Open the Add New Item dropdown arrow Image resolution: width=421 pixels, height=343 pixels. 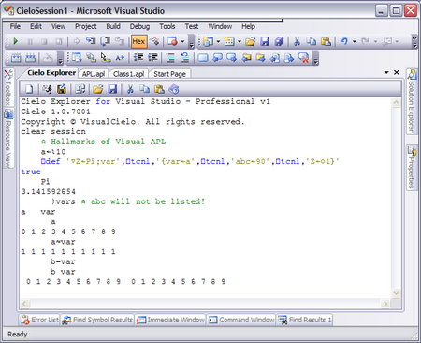(240, 41)
